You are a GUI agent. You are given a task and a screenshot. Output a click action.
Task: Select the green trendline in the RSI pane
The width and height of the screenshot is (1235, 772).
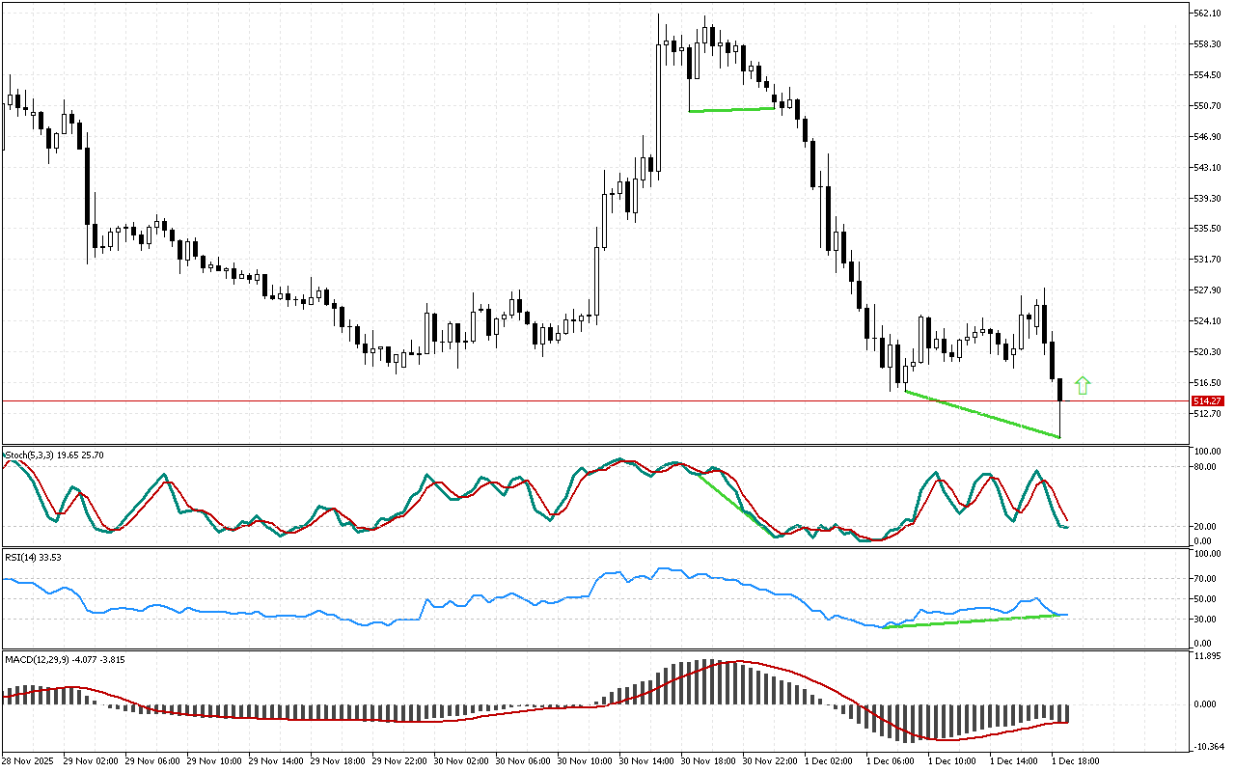tap(974, 621)
